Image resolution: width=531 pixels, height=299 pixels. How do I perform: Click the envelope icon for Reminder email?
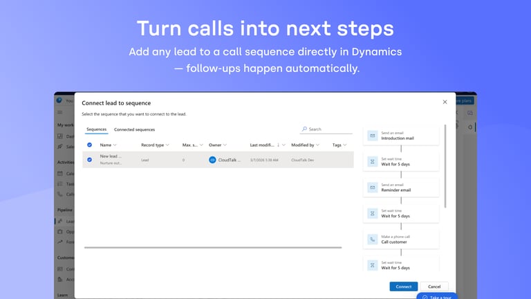pos(373,188)
